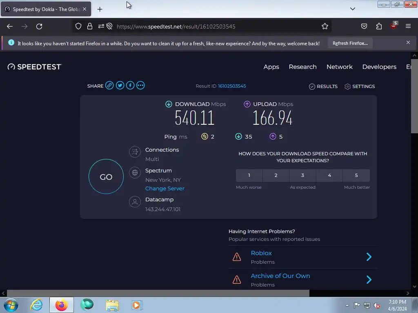Open more share options ellipsis icon
418x313 pixels.
click(x=140, y=86)
